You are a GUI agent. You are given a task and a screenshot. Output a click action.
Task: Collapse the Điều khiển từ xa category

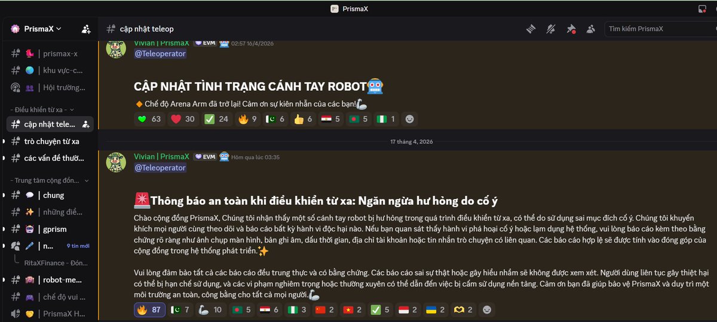[42, 110]
